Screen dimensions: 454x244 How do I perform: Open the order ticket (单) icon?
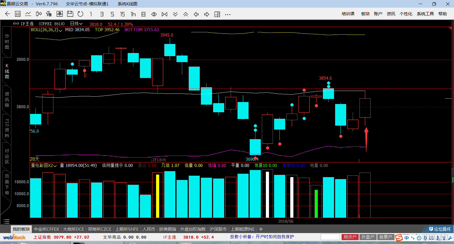60,14
